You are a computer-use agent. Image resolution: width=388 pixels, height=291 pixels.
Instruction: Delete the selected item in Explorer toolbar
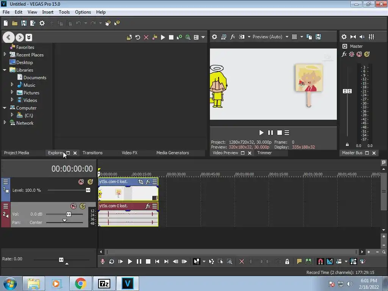point(146,38)
